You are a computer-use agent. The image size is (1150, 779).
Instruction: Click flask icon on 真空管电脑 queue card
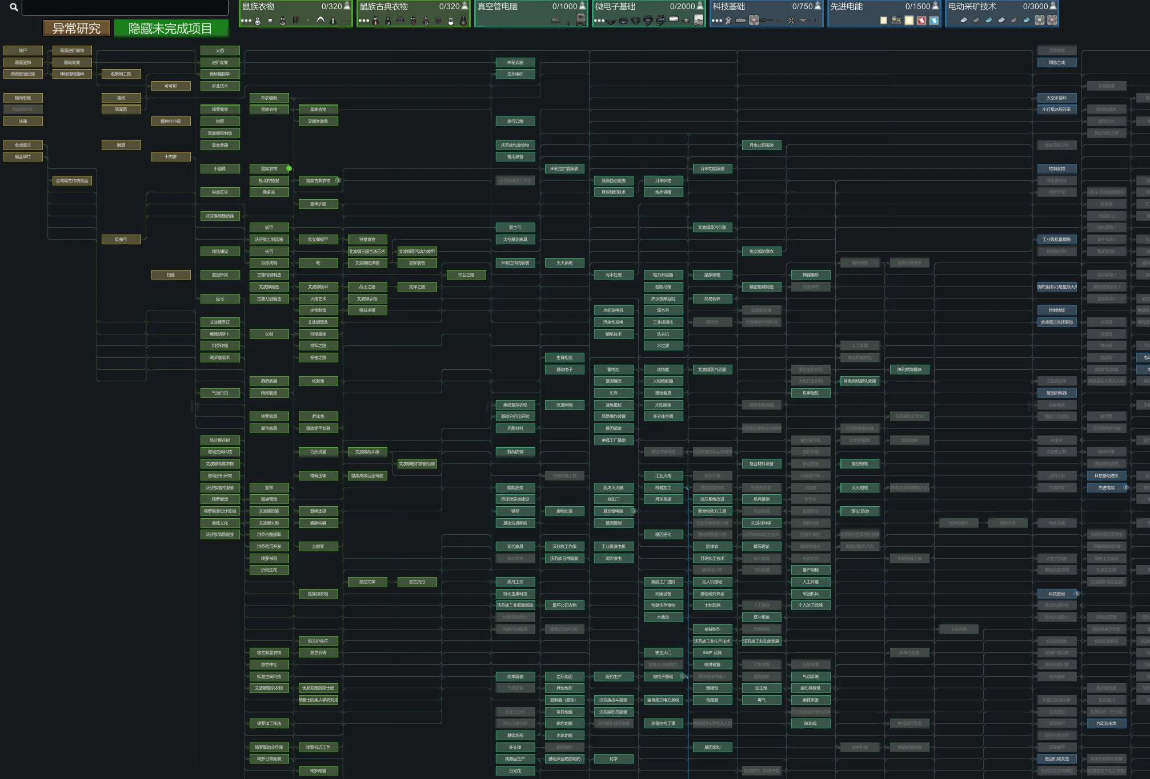pos(582,6)
